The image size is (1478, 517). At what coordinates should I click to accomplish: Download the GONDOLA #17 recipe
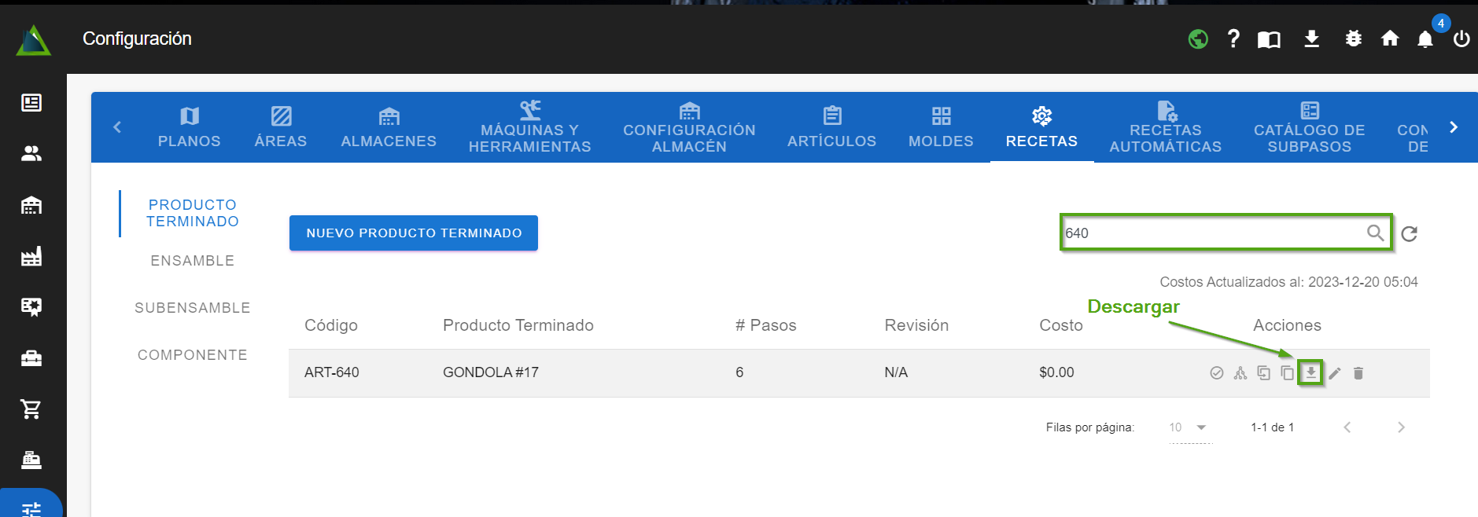coord(1310,372)
